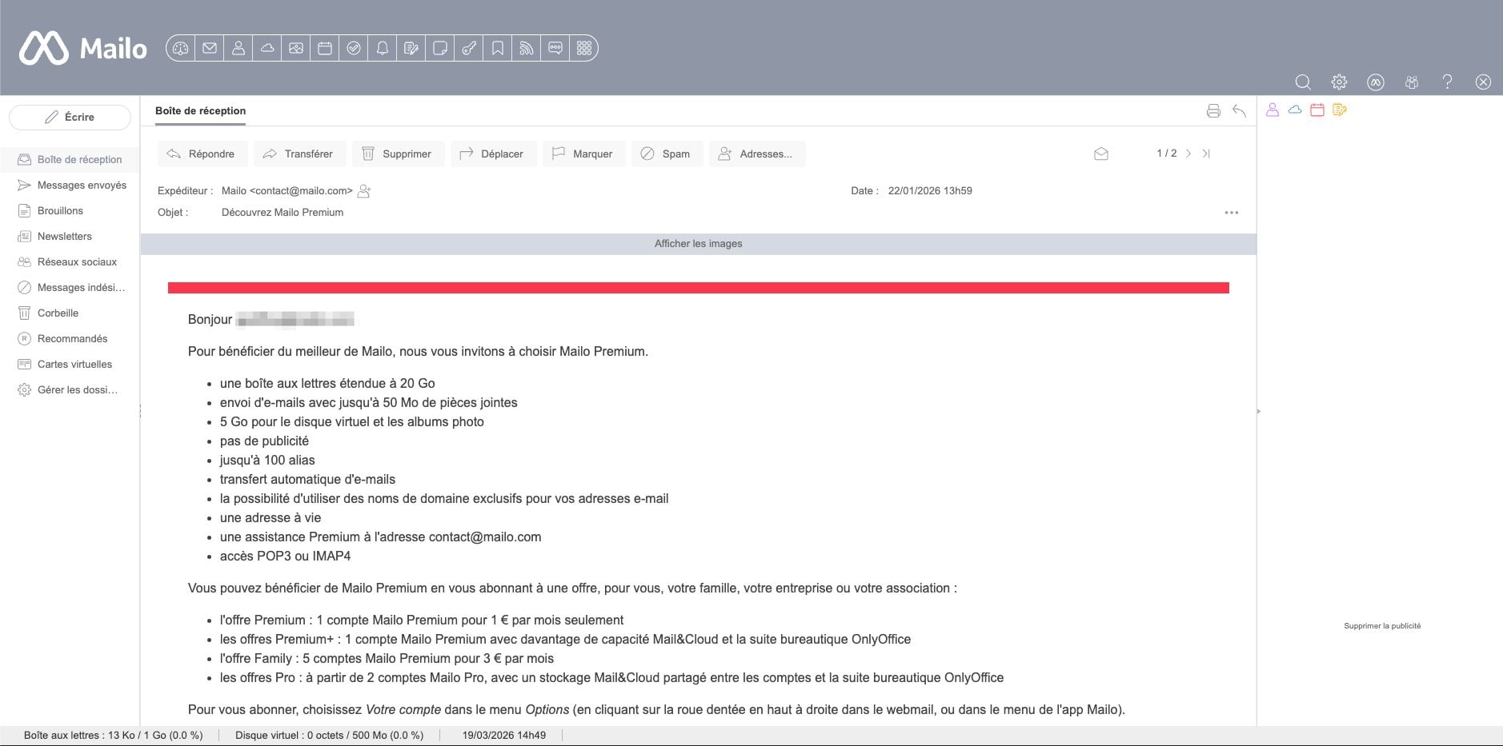The height and width of the screenshot is (746, 1503).
Task: Open the blue cloud icon in side panel
Action: click(1295, 110)
